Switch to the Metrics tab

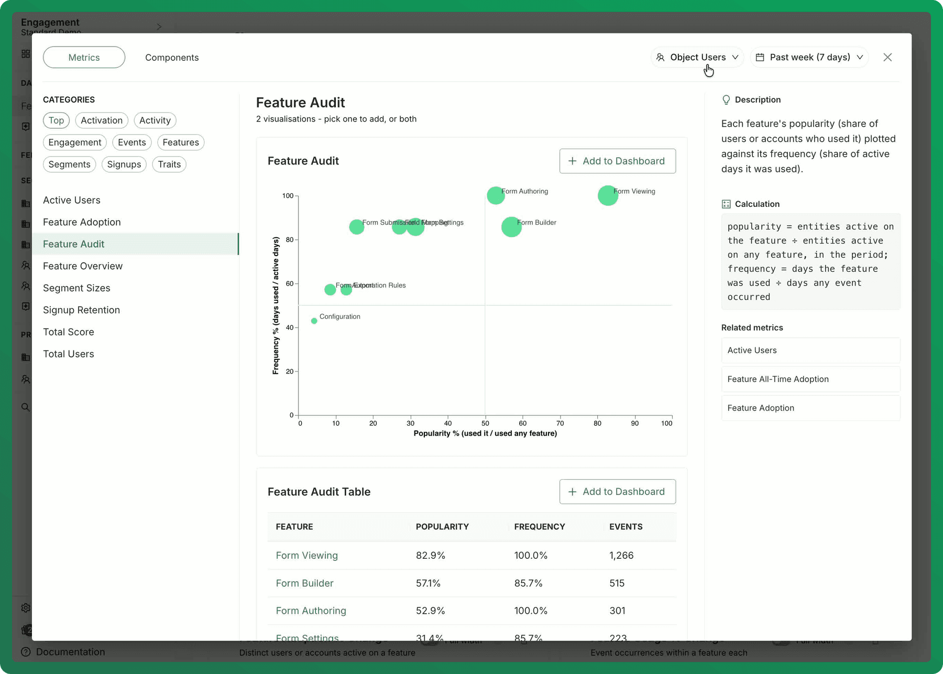pos(84,57)
